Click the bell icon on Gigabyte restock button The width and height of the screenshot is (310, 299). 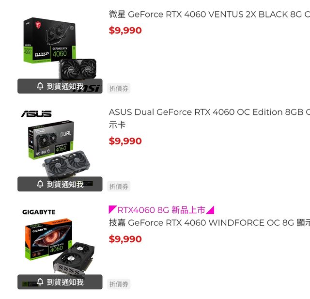coord(40,282)
